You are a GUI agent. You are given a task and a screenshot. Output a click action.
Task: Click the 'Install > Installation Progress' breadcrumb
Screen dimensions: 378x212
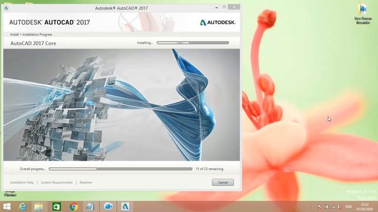click(x=31, y=34)
